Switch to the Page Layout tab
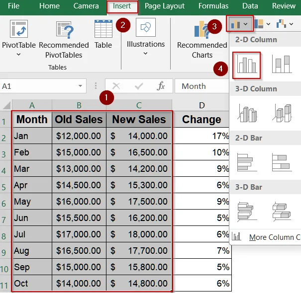 (x=165, y=6)
